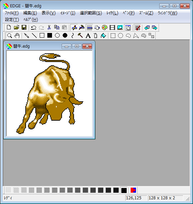Select the filled rectangle tool
The image size is (193, 204).
coord(50,35)
